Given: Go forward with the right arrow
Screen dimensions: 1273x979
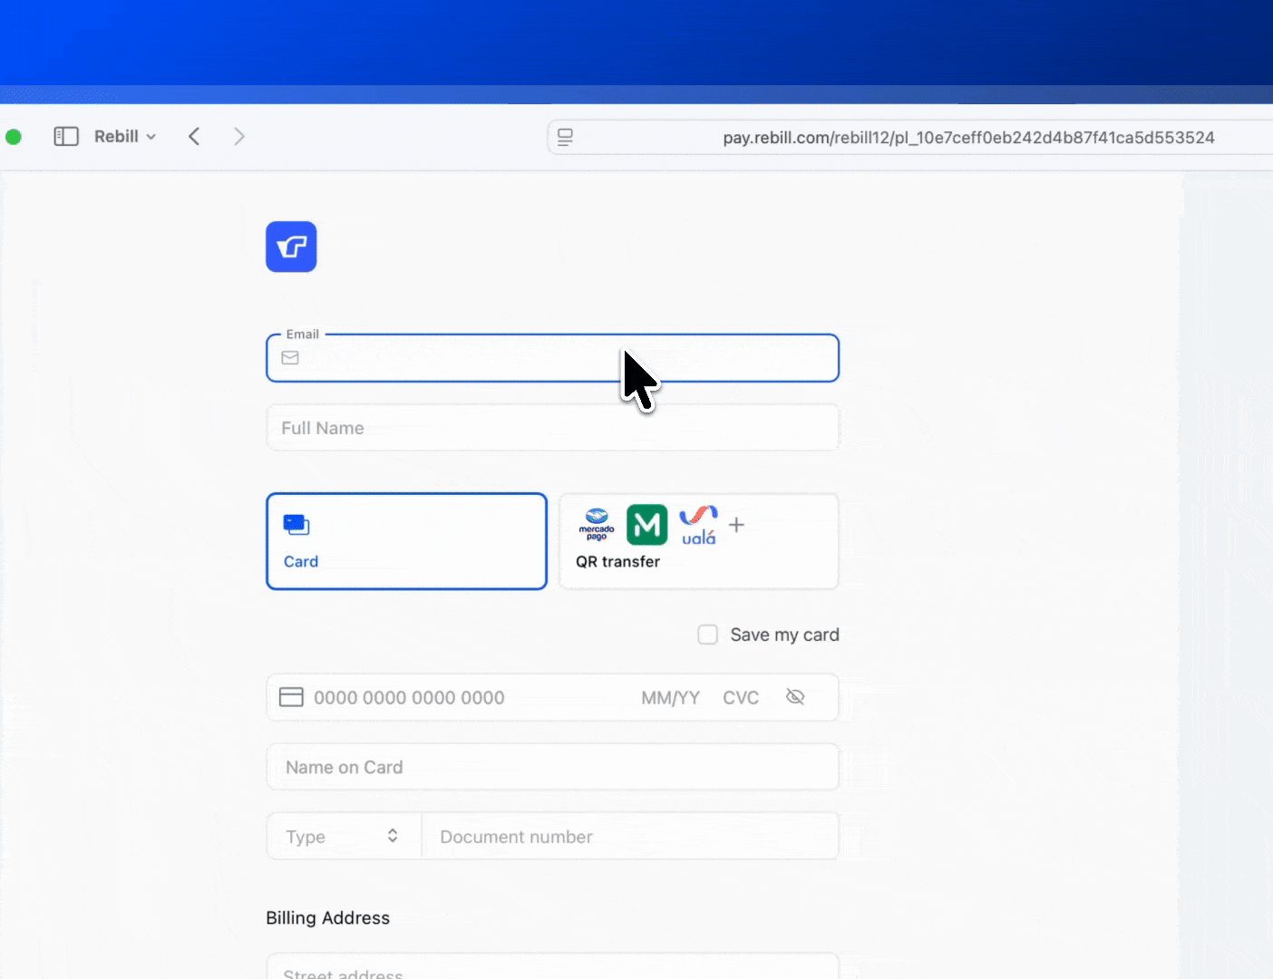Looking at the screenshot, I should click(x=239, y=137).
